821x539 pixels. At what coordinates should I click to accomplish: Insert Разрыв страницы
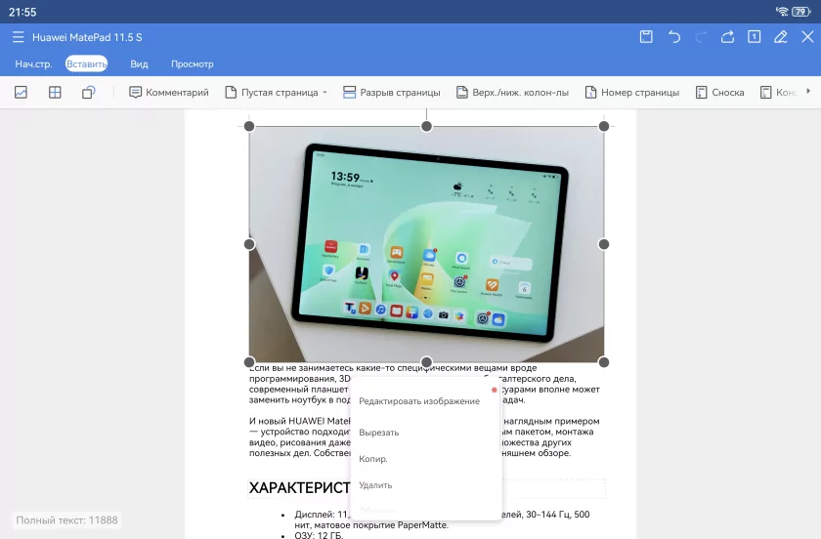pos(392,92)
